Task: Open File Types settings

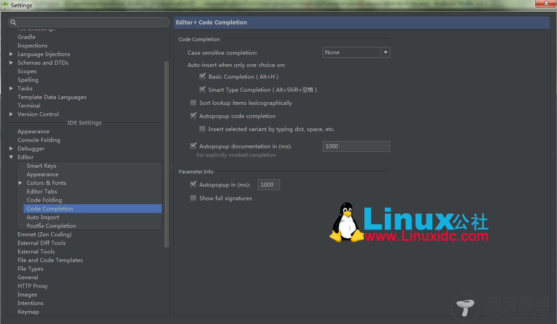Action: click(30, 269)
